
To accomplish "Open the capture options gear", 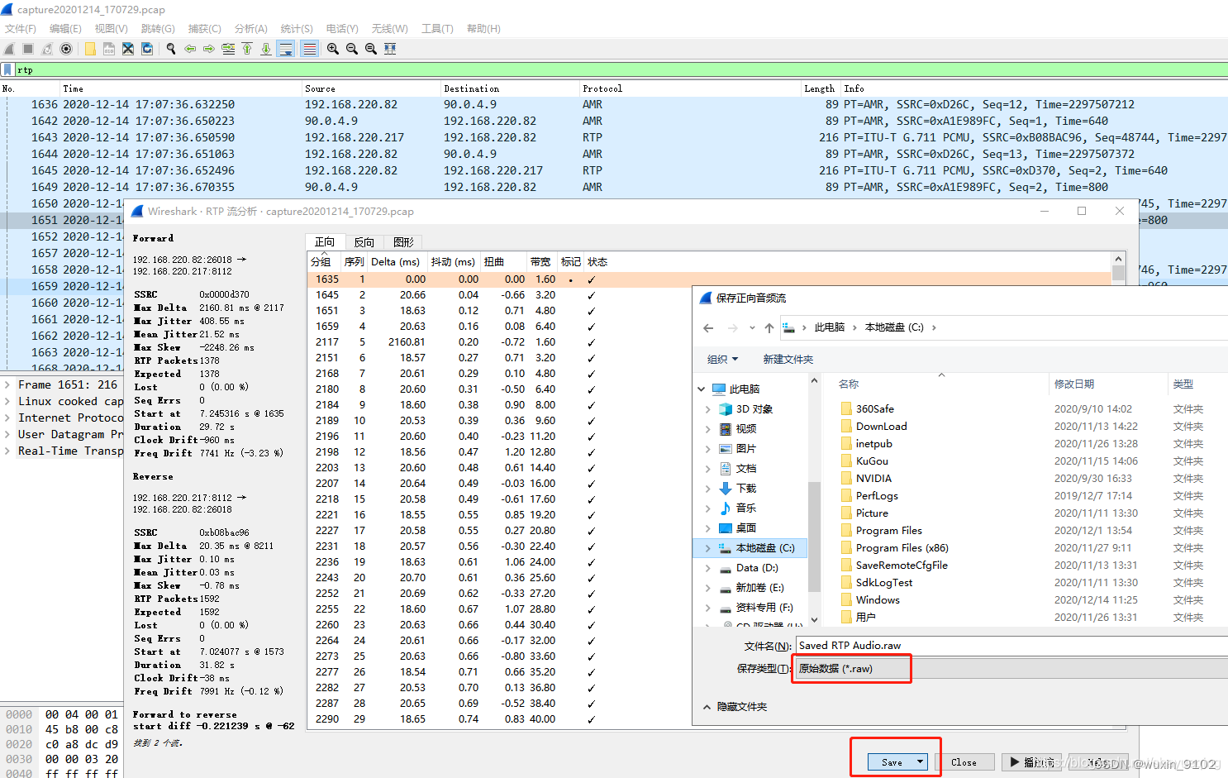I will coord(65,49).
